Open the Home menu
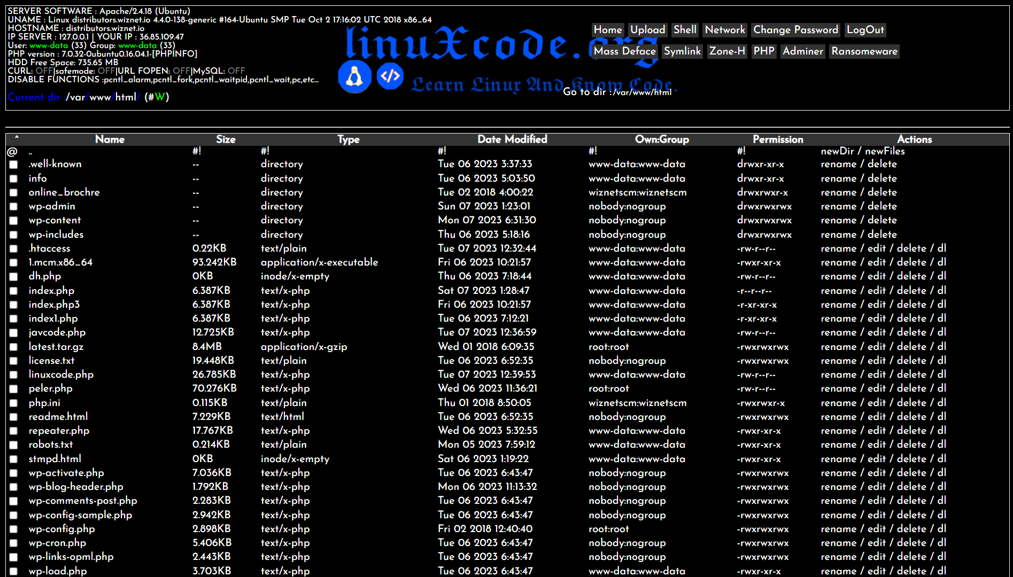Viewport: 1013px width, 577px height. pos(608,30)
